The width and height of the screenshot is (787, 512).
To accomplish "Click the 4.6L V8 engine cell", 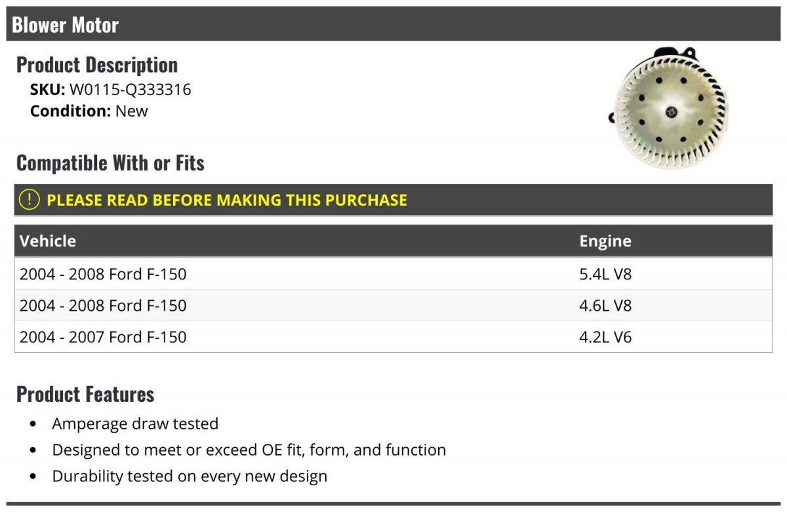I will [x=605, y=305].
